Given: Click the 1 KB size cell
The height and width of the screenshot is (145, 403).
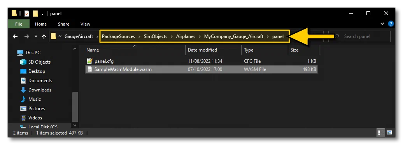Looking at the screenshot, I should (x=312, y=61).
